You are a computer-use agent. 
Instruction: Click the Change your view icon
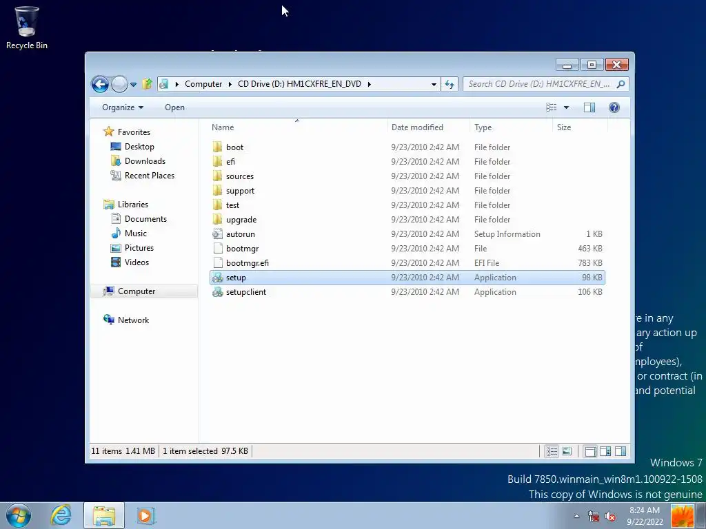point(551,107)
